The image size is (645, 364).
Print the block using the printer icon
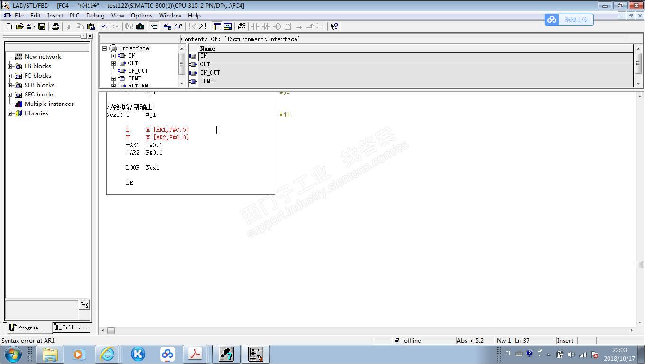(55, 26)
